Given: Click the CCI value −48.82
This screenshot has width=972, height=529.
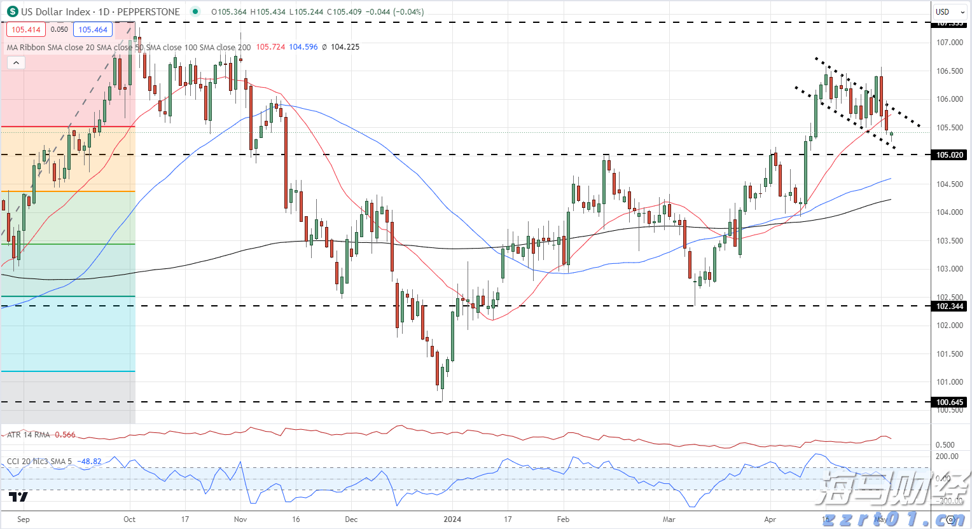Looking at the screenshot, I should click(89, 462).
